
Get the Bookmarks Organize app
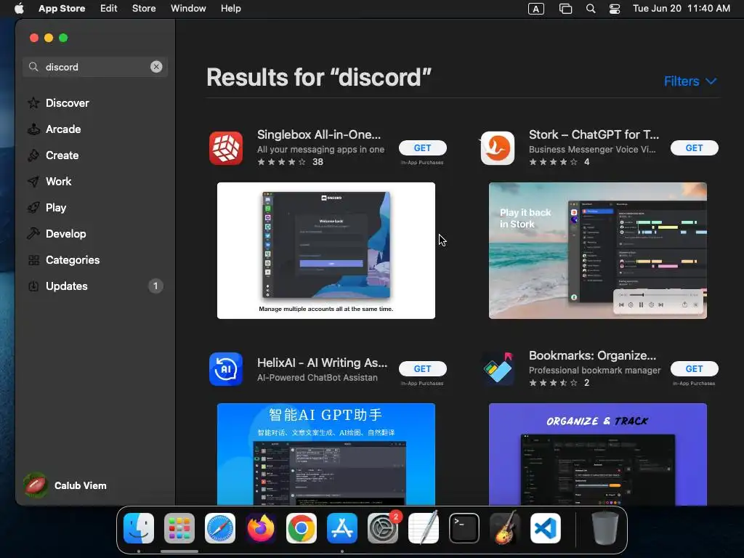694,368
